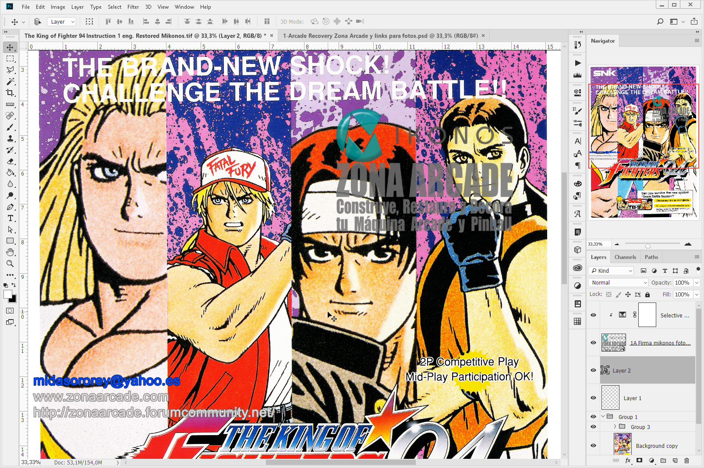Create a new layer in the Layers panel

pos(675,461)
